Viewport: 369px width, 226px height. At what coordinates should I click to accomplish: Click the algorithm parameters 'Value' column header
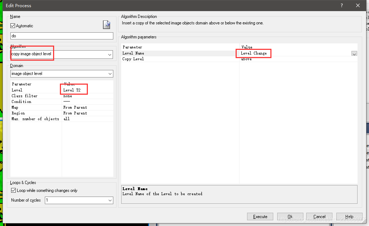click(x=247, y=47)
